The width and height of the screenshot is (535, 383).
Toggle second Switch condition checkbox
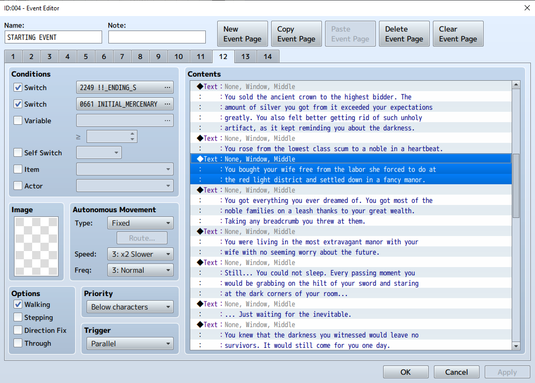click(18, 104)
